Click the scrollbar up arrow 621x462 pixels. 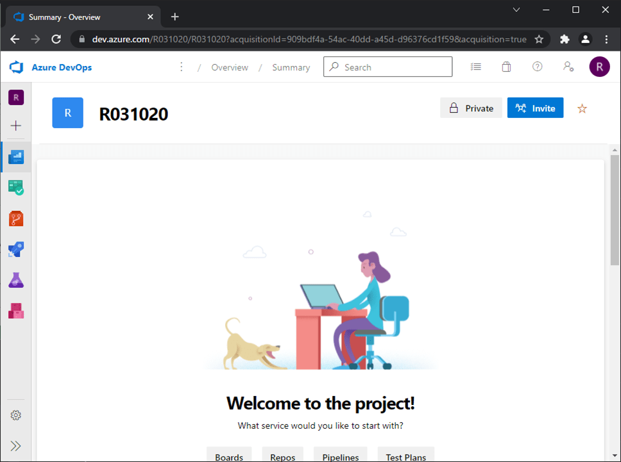(615, 150)
